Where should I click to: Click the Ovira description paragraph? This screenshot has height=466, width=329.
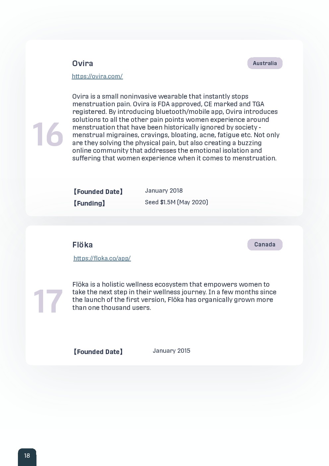pos(176,127)
